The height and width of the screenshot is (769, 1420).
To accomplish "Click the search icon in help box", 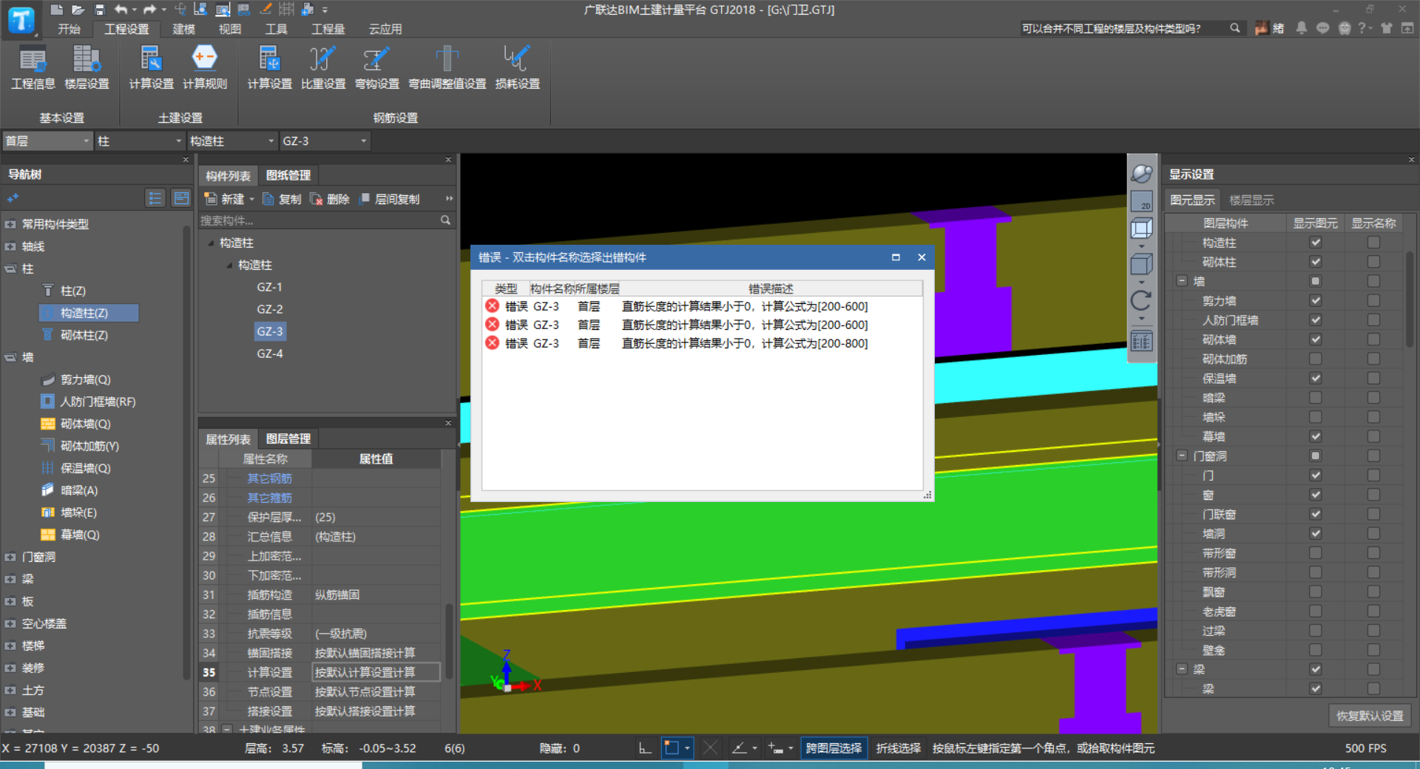I will [1234, 28].
